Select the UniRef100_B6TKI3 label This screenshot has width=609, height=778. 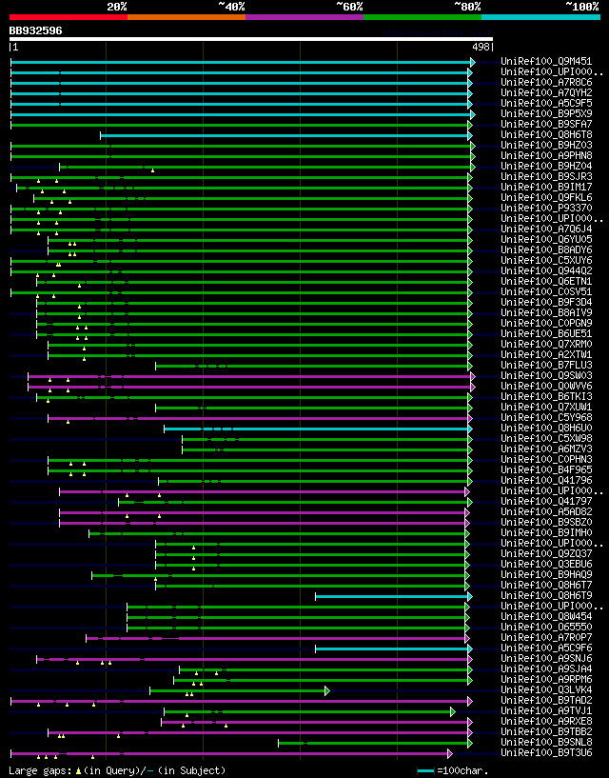tap(546, 396)
